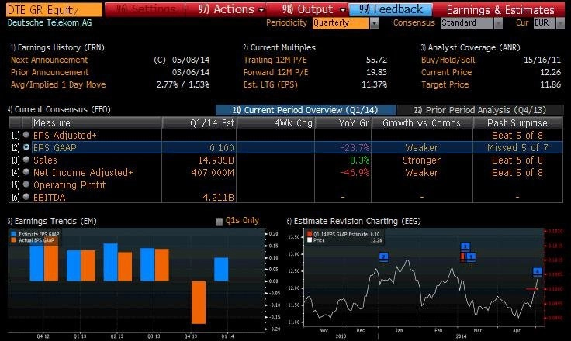Click the blue Q1 14 estimate EPS bar

221,269
